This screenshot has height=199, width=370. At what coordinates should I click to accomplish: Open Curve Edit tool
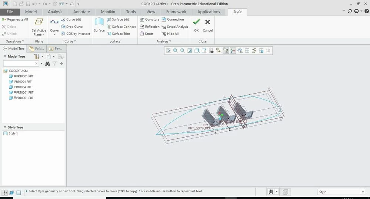(x=71, y=19)
